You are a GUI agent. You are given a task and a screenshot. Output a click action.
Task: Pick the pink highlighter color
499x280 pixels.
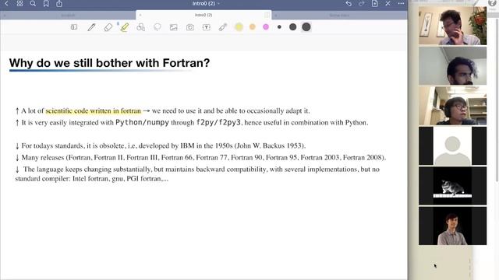click(266, 27)
